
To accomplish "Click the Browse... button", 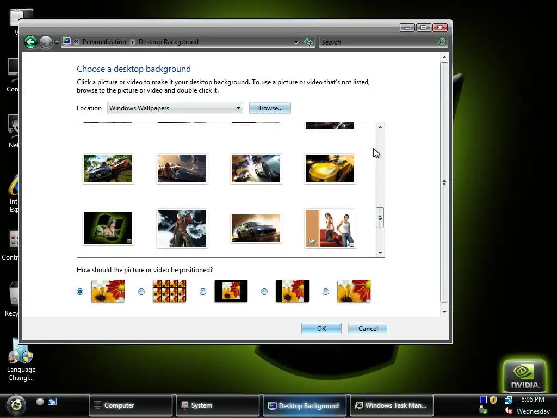I will click(270, 108).
